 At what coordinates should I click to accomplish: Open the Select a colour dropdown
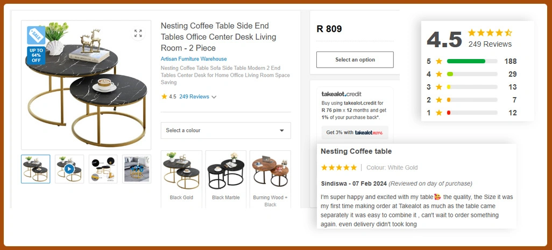[225, 130]
